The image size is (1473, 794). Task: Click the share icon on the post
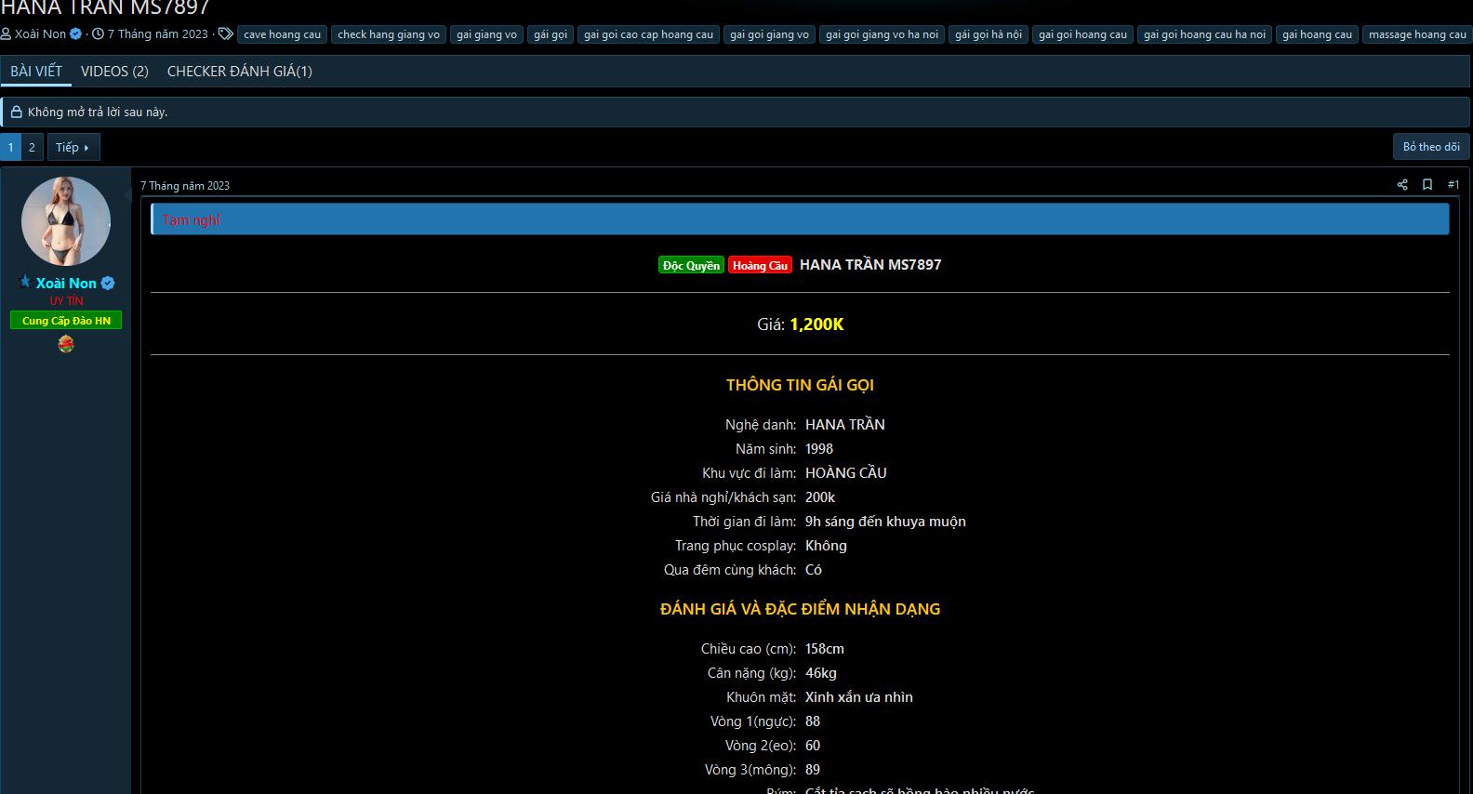tap(1402, 185)
